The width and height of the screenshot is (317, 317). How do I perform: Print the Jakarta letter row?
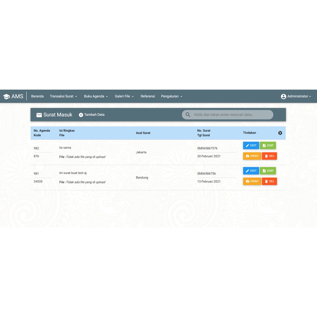[x=252, y=156]
